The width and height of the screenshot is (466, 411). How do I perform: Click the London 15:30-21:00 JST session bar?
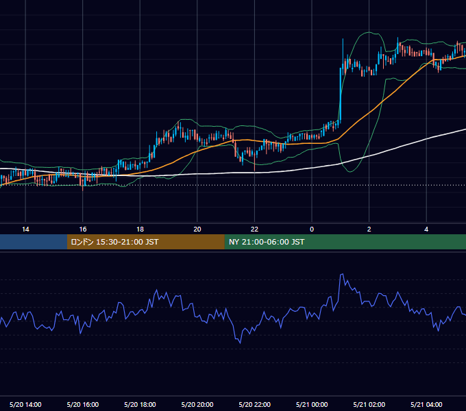145,242
